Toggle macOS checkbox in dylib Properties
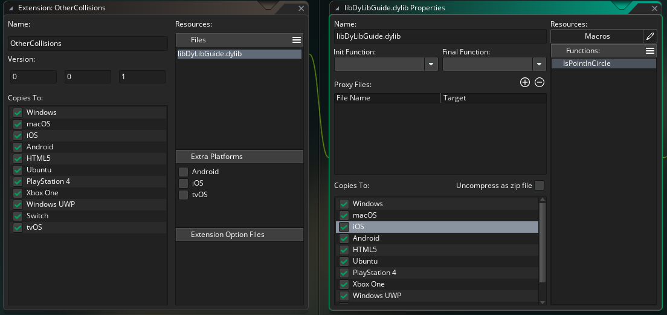The height and width of the screenshot is (315, 667). tap(344, 216)
